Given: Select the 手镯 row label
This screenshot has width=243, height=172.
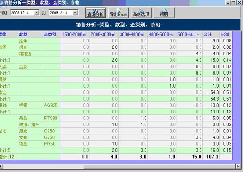Looking at the screenshot, I should [23, 105].
